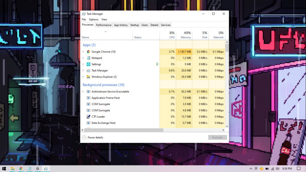Expand the Task Manager process group

(83, 70)
